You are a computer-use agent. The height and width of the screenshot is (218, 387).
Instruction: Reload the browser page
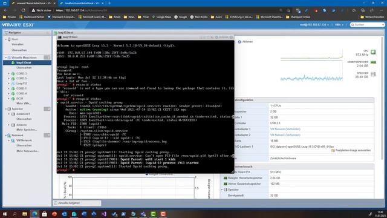pyautogui.click(x=24, y=10)
